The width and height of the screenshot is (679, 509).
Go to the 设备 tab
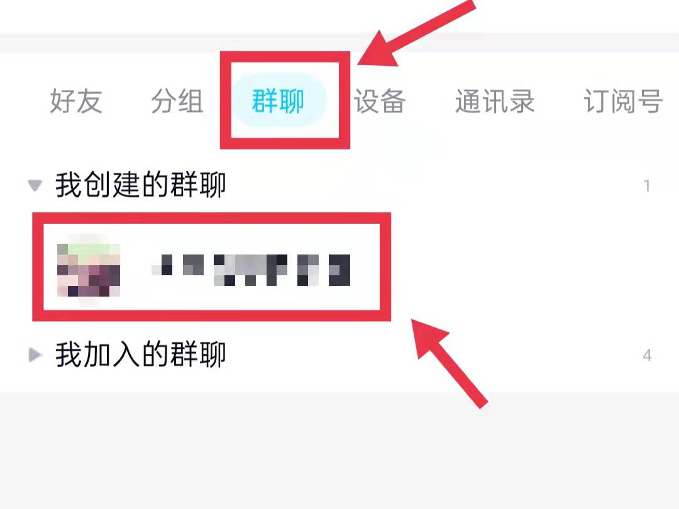(x=379, y=101)
